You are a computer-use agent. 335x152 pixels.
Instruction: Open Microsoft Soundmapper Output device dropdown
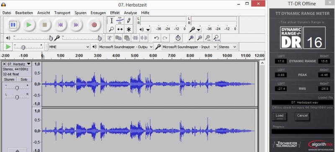tap(126, 47)
